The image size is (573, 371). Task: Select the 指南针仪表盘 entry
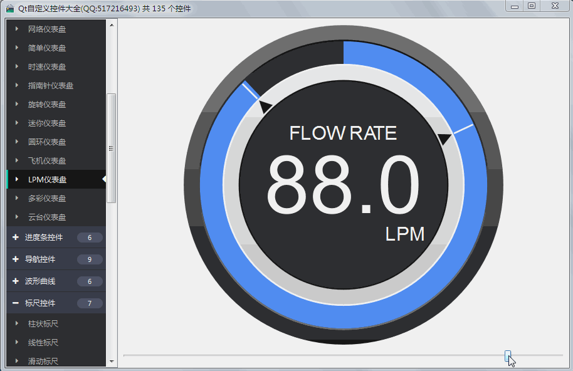(x=51, y=86)
